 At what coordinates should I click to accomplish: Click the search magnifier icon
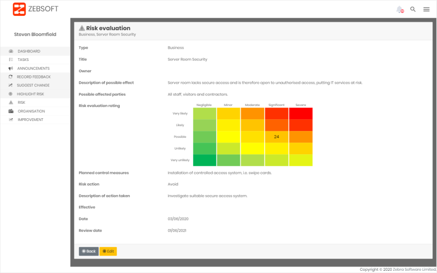pos(413,9)
